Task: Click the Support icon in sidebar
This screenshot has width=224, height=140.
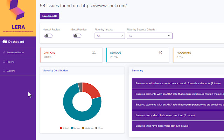Action: (4, 71)
